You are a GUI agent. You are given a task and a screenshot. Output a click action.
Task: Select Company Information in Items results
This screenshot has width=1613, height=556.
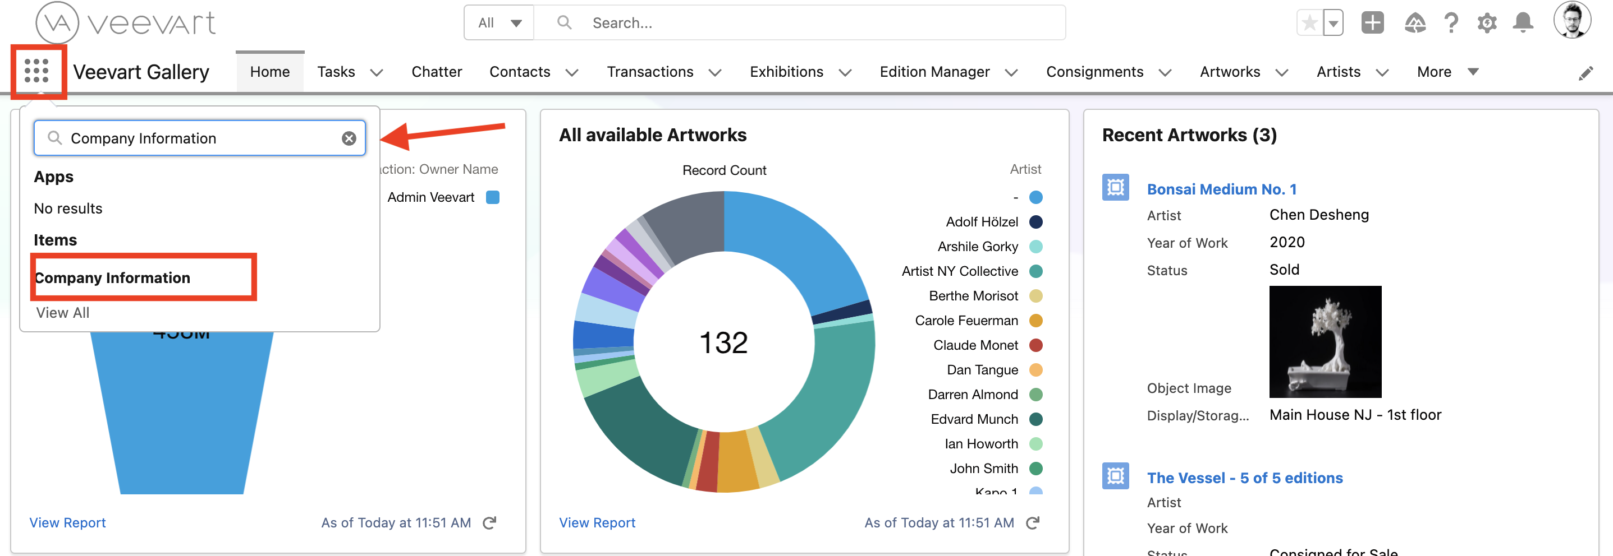[113, 277]
